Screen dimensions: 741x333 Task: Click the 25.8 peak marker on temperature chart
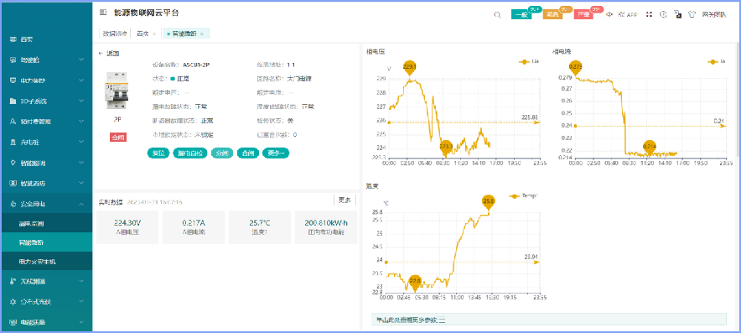(x=488, y=202)
